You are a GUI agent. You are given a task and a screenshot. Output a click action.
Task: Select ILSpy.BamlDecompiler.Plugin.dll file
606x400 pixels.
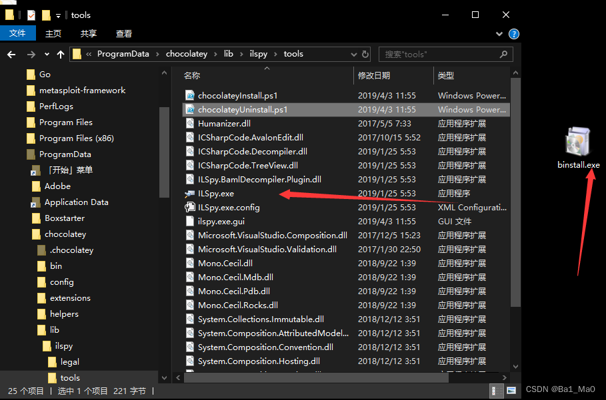pos(259,179)
